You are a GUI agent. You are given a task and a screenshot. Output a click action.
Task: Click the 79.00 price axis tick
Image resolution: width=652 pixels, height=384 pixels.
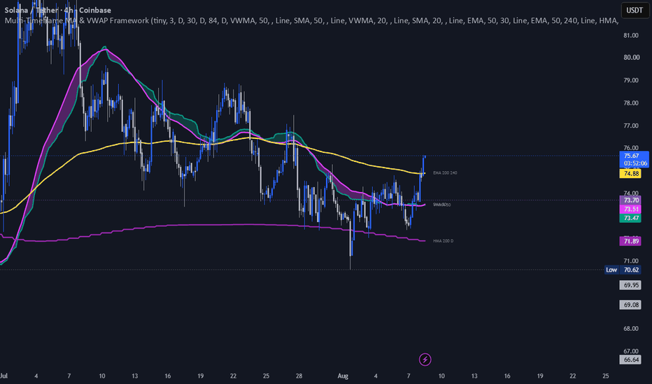pyautogui.click(x=631, y=80)
